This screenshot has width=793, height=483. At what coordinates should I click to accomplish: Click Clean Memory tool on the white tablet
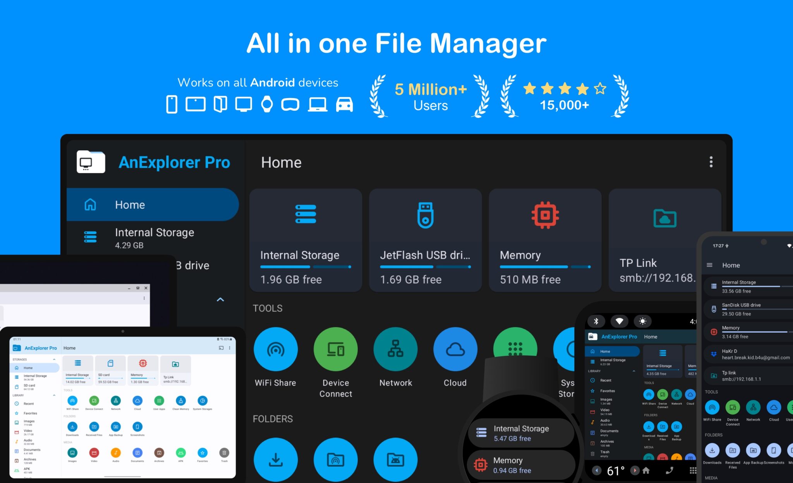coord(180,401)
